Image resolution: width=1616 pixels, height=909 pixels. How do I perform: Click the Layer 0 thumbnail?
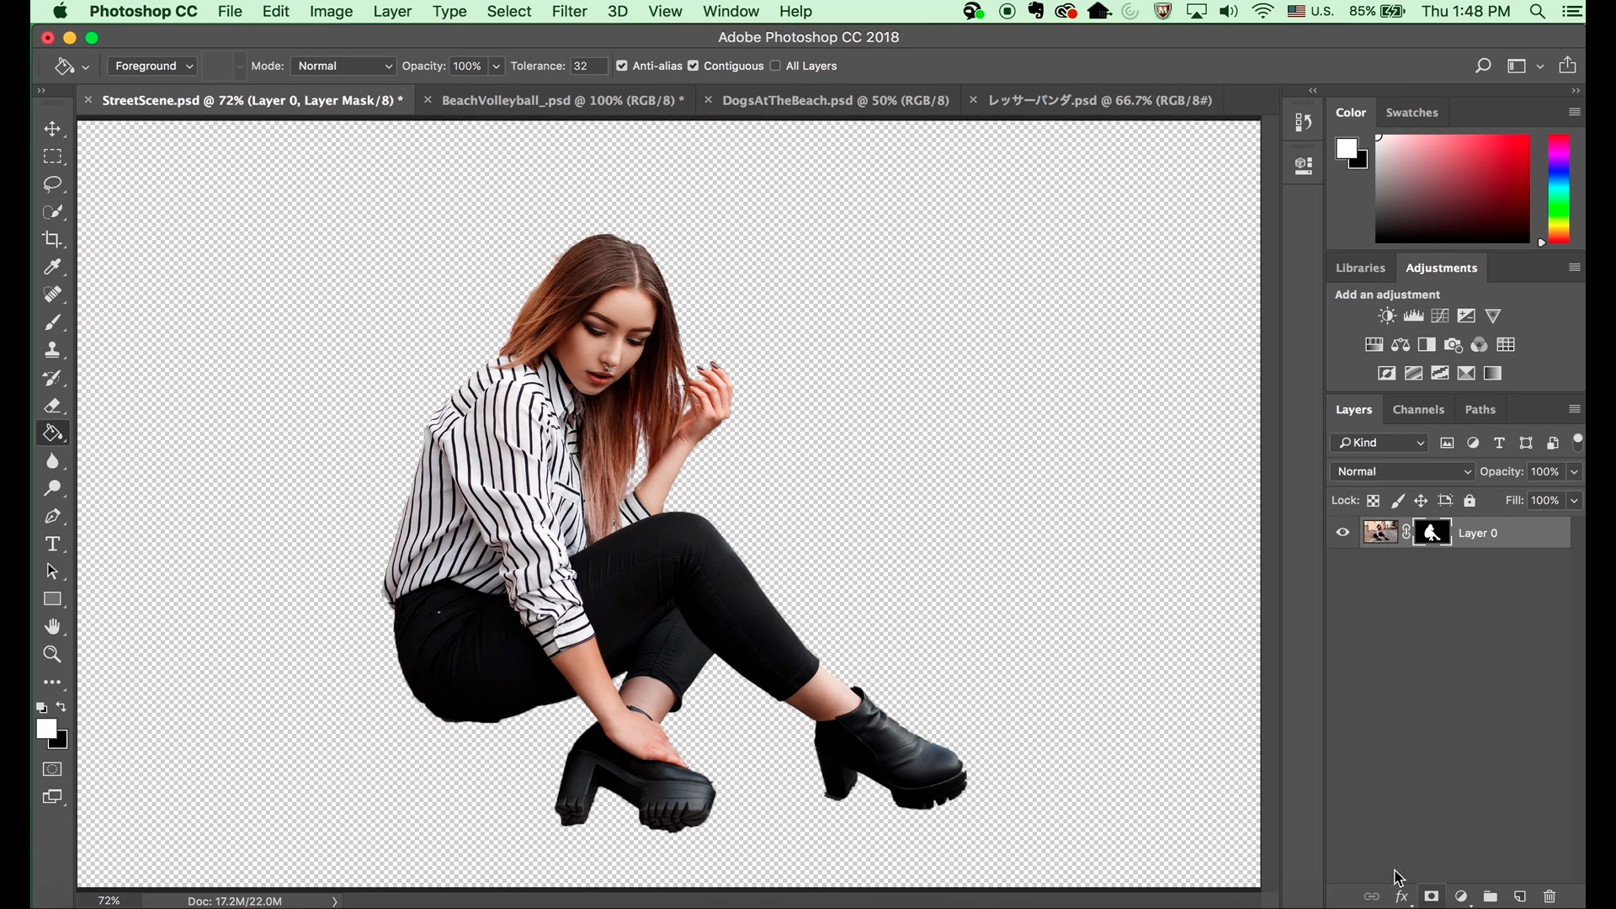tap(1380, 532)
